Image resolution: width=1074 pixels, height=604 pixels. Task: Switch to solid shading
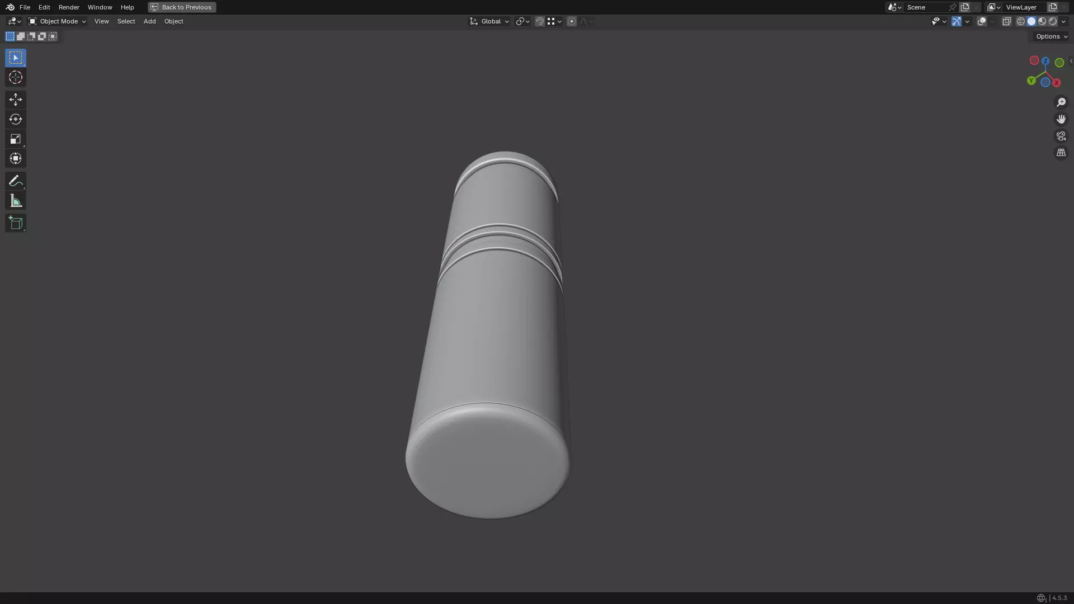tap(1031, 21)
